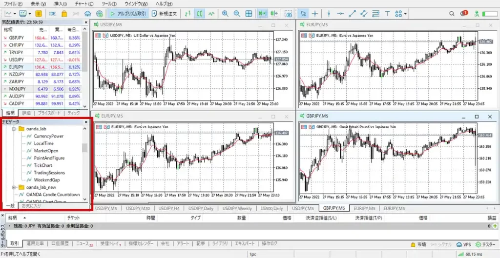Open the チャート menu
Image resolution: width=500 pixels, height=258 pixels.
point(83,3)
